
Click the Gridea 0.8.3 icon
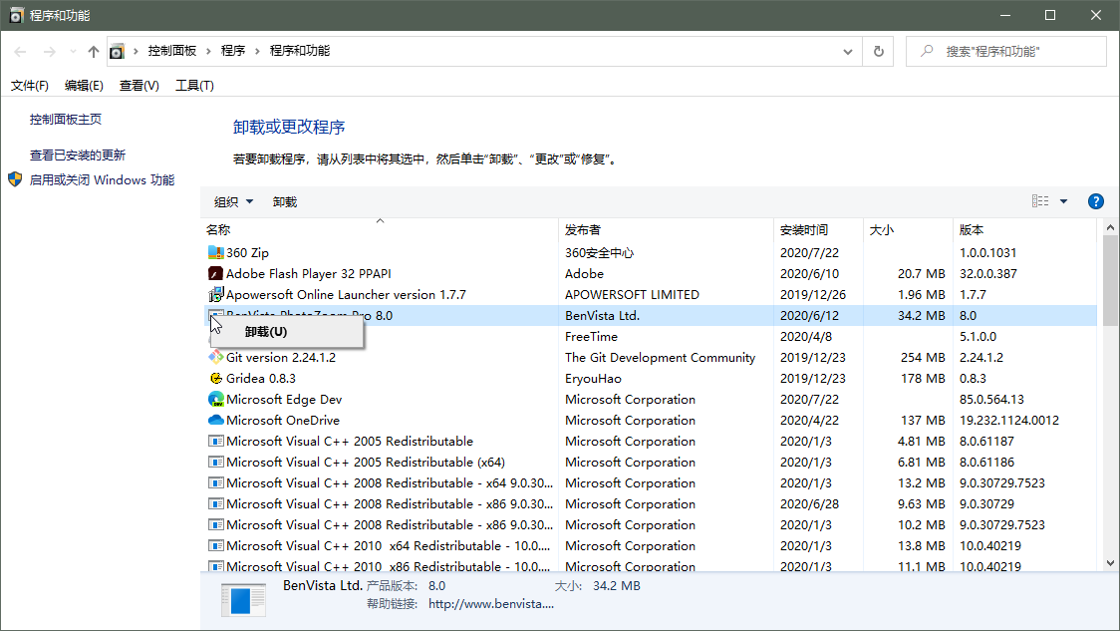(215, 378)
